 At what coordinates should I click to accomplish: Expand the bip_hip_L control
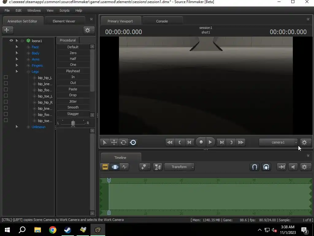(34, 78)
